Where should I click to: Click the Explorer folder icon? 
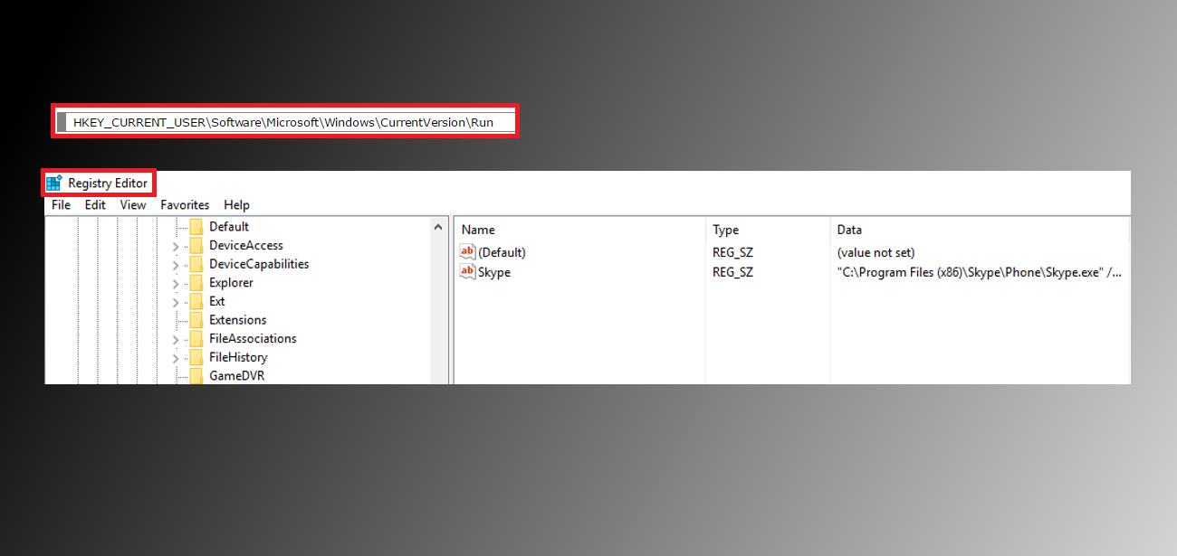[196, 283]
